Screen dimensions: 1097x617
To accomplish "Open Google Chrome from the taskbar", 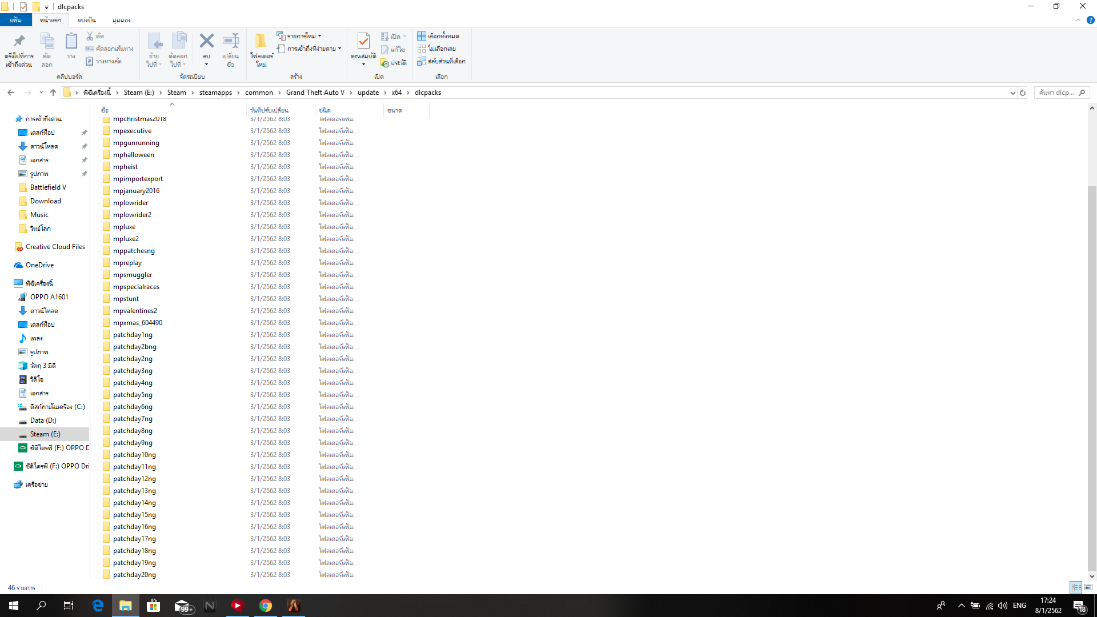I will click(x=265, y=606).
